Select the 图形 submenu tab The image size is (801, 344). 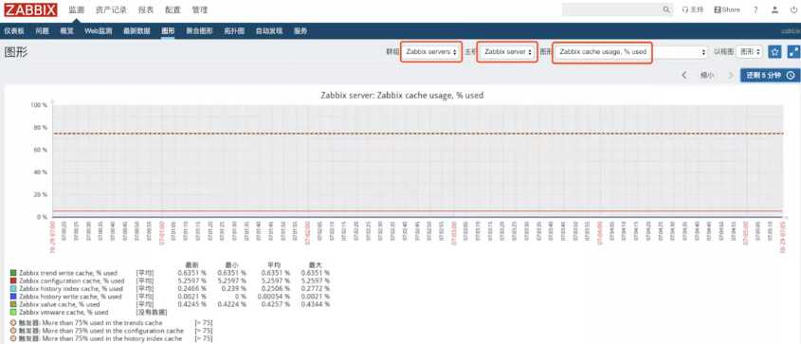[x=168, y=30]
